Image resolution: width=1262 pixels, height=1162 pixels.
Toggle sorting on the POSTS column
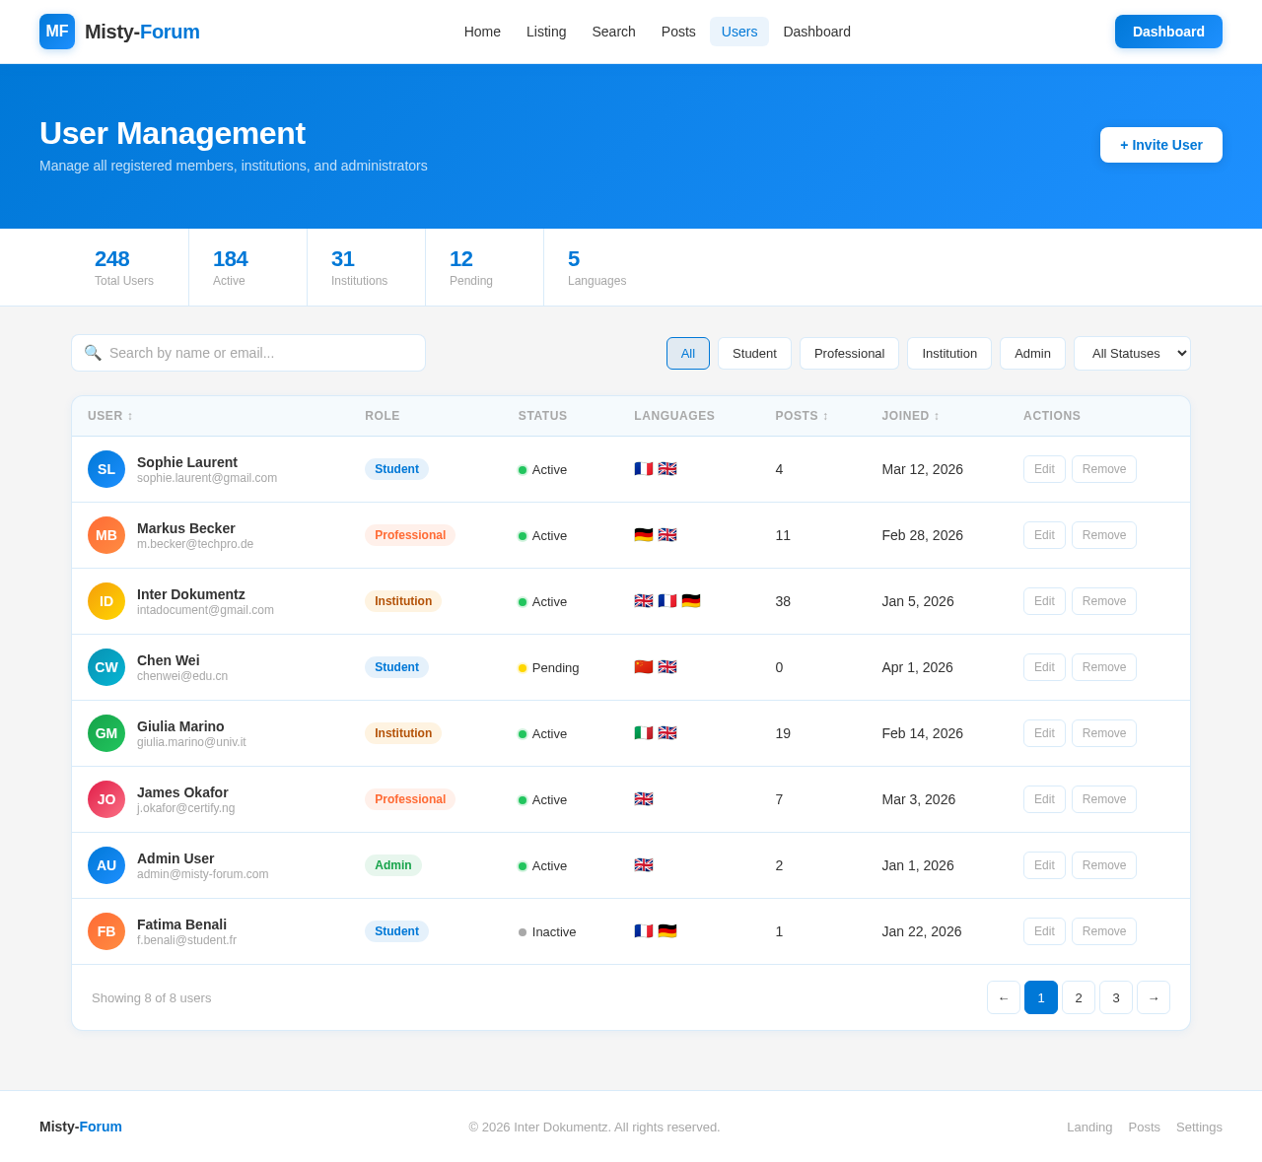click(801, 416)
